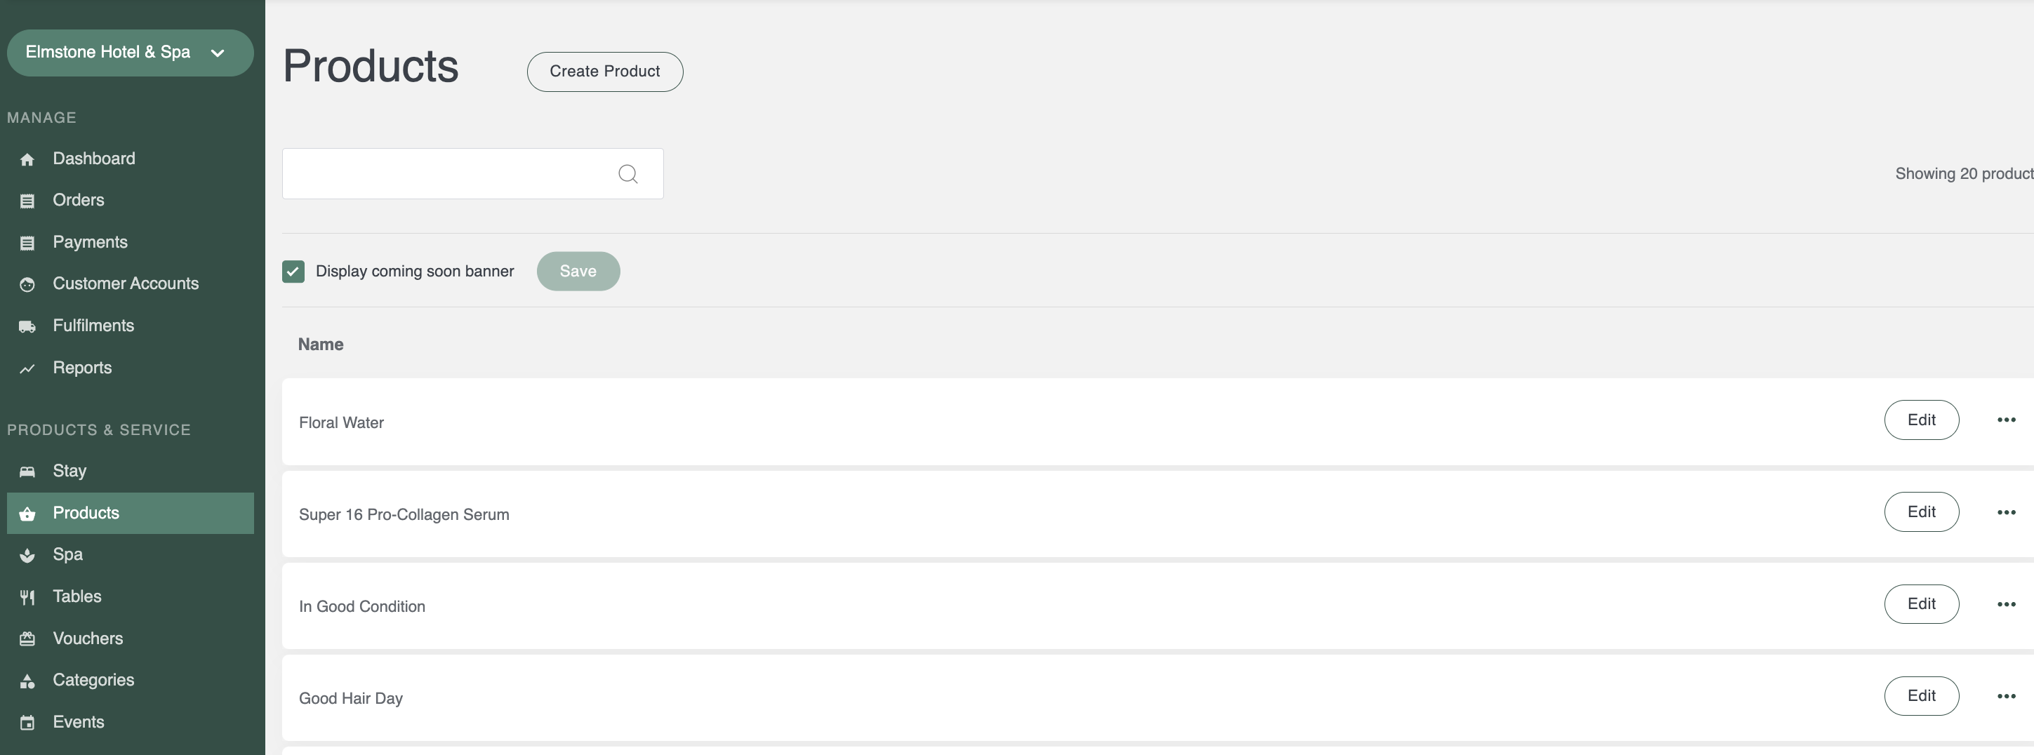Screen dimensions: 2034x755
Task: Open the Events calendar icon
Action: 27,723
